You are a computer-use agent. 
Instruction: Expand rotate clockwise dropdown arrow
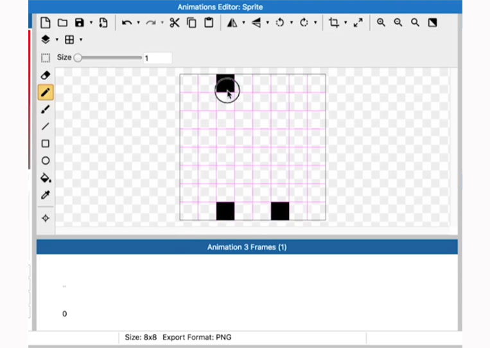tap(315, 23)
